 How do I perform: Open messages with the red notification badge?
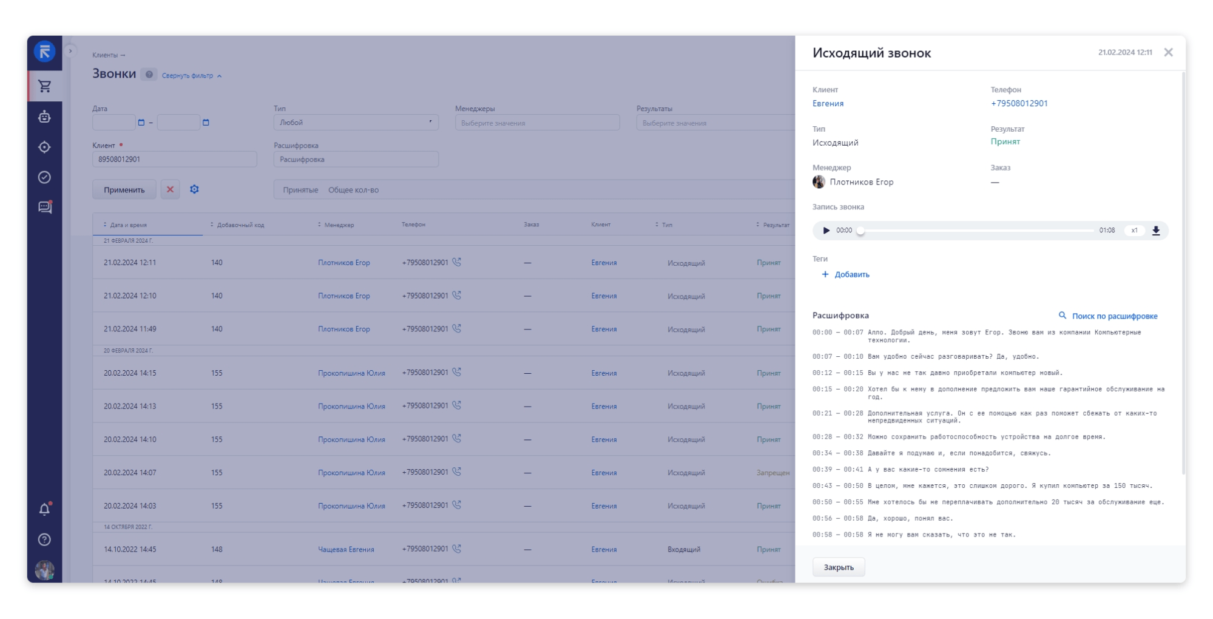(x=43, y=207)
